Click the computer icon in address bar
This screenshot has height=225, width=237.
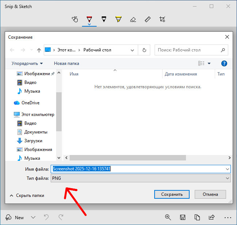(x=48, y=50)
